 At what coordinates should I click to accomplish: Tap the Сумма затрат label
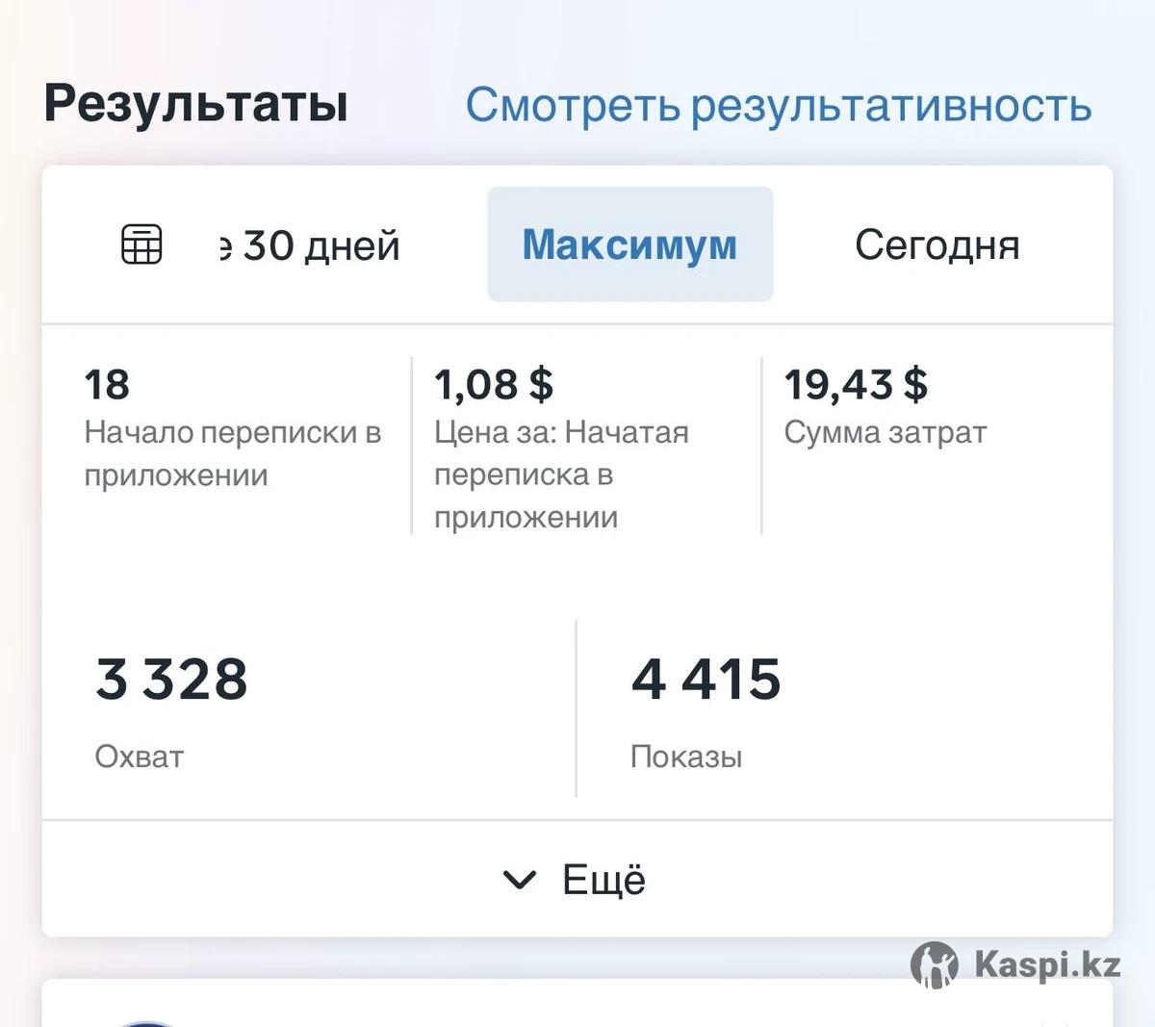pyautogui.click(x=885, y=433)
